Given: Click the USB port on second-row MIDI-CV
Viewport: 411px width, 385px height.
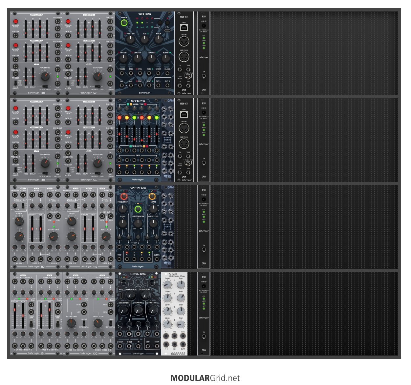Looking at the screenshot, I should pos(184,115).
